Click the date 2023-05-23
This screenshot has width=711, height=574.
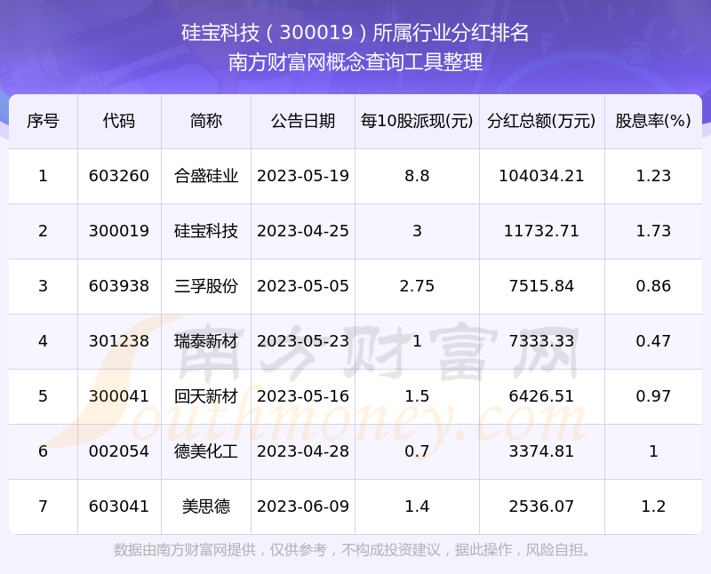(303, 341)
